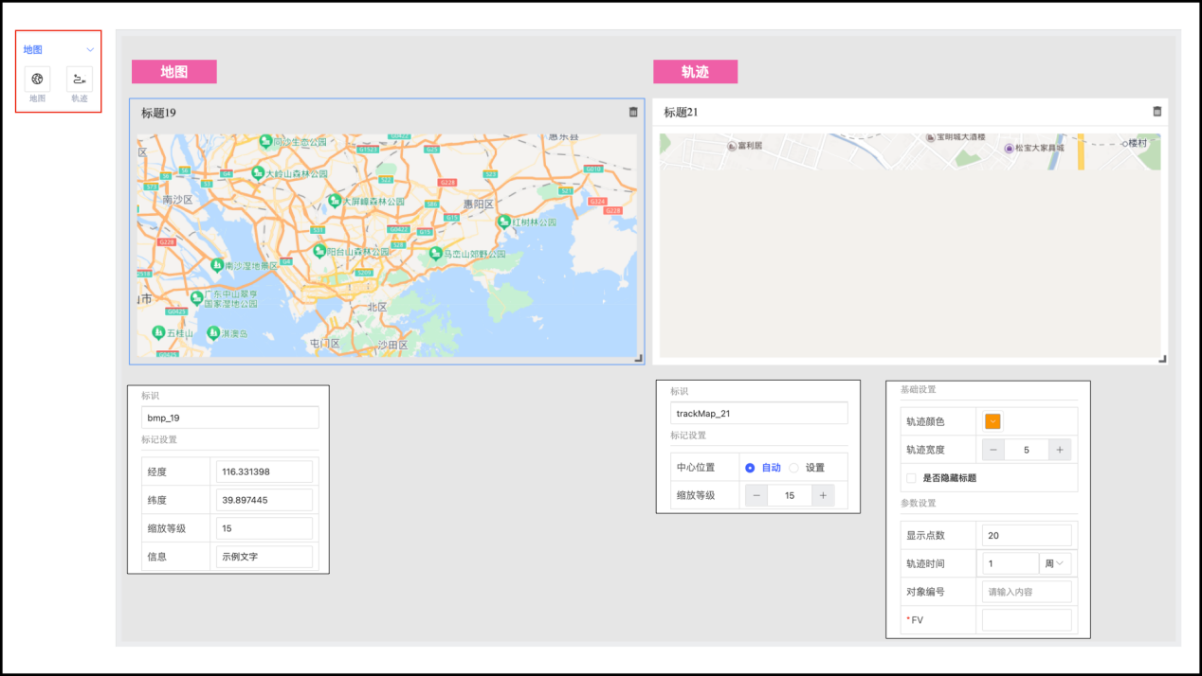
Task: Delete the 标题19 map widget
Action: (633, 112)
